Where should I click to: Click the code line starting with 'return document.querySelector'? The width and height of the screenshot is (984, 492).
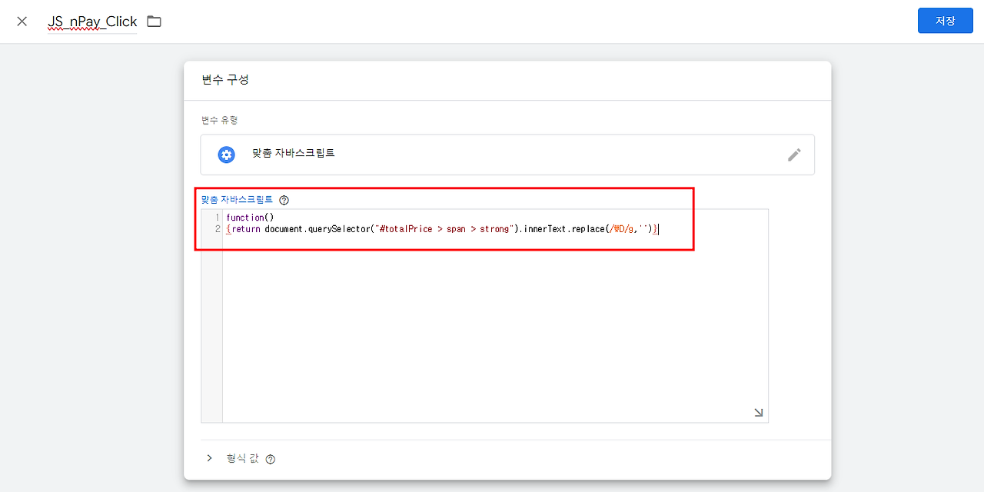coord(442,229)
